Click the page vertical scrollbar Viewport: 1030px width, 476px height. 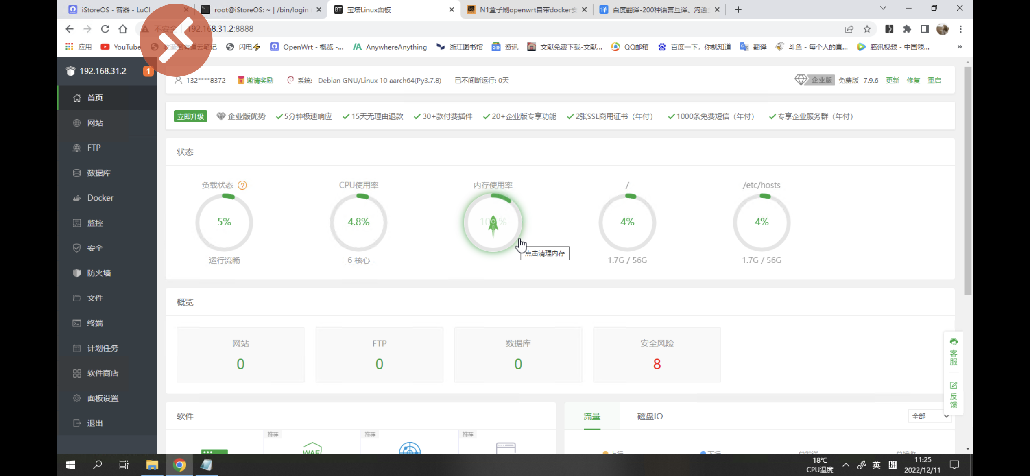coord(968,181)
